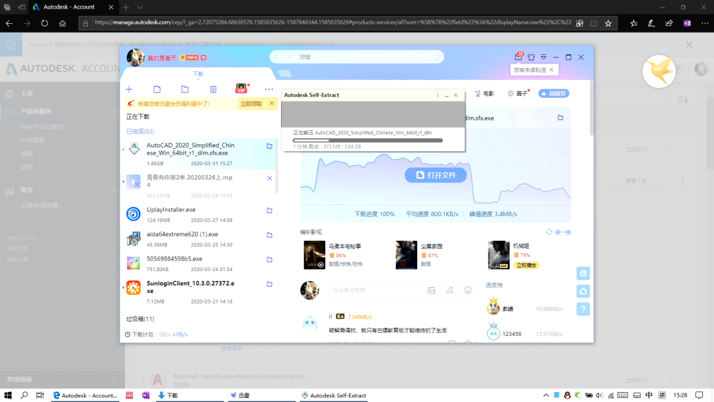Open folder for SunloginClient_10.3.0.27372.exe
714x402 pixels.
tap(270, 284)
